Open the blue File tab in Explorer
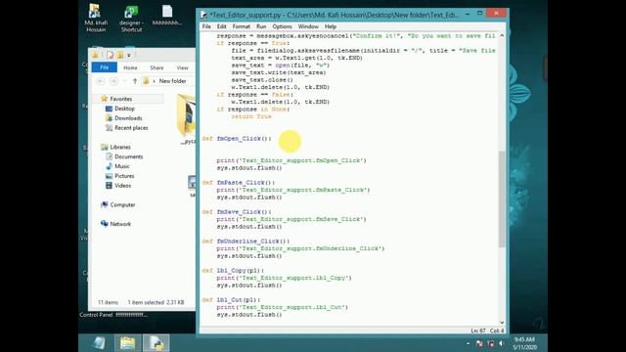Screen dimensions: 626x352 click(105, 67)
